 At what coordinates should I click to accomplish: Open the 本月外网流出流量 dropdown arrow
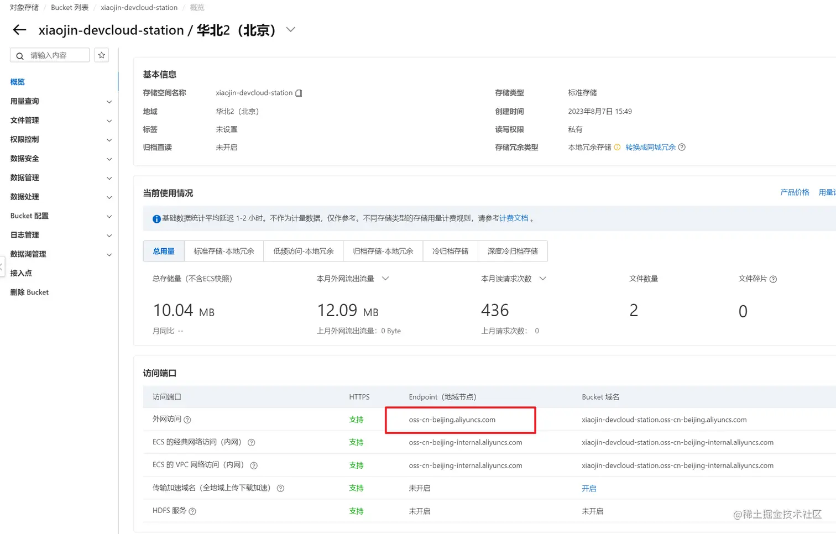(x=385, y=279)
